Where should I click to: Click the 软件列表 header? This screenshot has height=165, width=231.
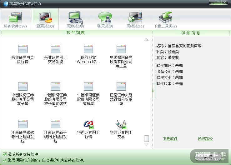[76, 33]
